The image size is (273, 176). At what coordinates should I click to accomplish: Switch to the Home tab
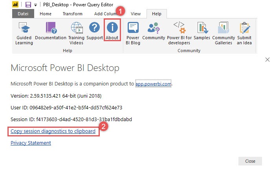pyautogui.click(x=46, y=14)
